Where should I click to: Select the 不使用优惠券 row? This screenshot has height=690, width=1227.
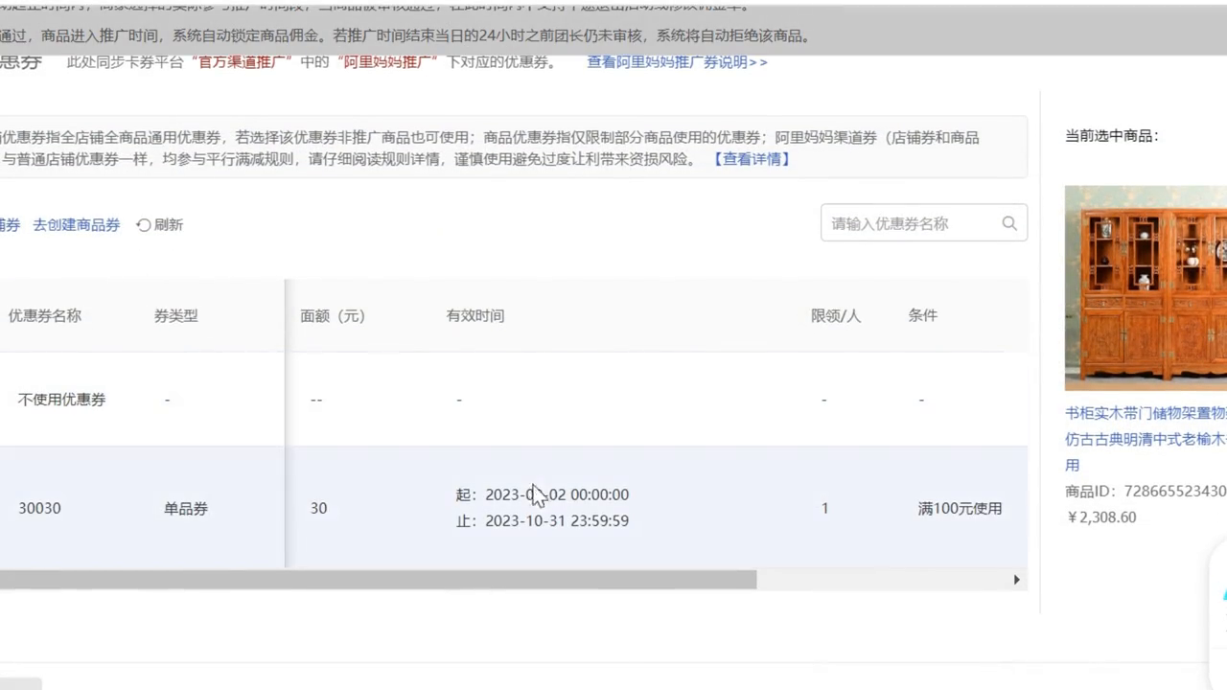click(x=514, y=400)
